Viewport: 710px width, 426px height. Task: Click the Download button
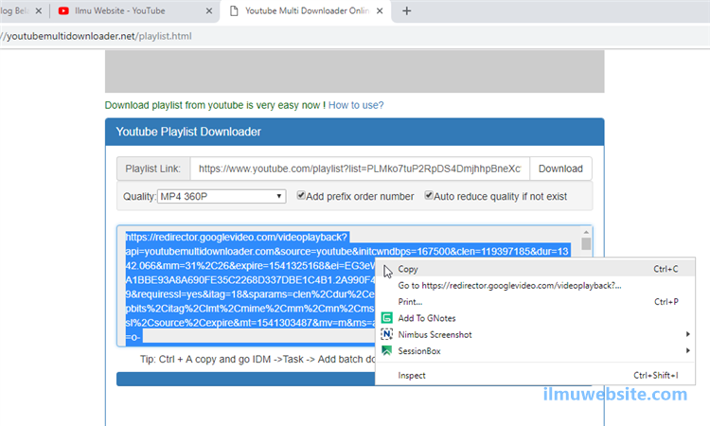[560, 169]
